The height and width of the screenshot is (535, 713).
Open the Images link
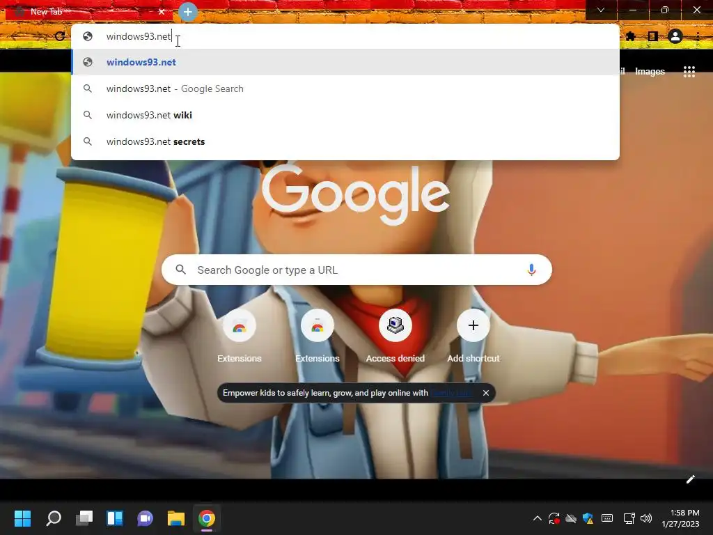point(650,72)
